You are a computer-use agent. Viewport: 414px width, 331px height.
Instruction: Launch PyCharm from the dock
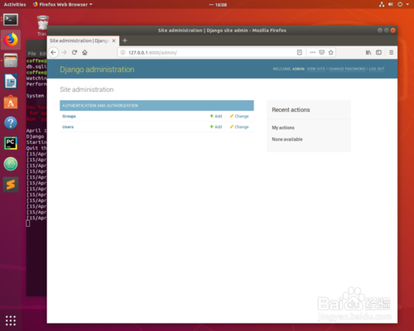(11, 143)
